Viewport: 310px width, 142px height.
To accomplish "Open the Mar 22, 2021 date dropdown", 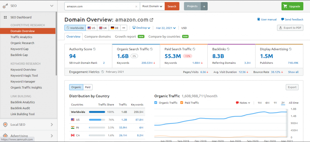I will click(x=166, y=28).
